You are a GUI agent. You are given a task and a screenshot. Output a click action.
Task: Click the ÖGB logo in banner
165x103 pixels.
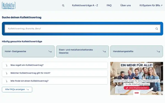pos(137,93)
